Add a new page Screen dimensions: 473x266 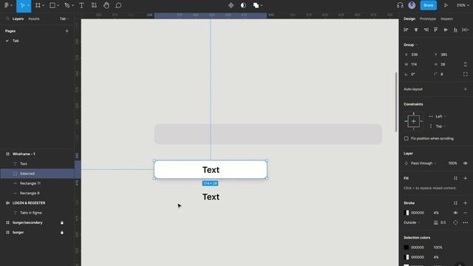pos(67,31)
